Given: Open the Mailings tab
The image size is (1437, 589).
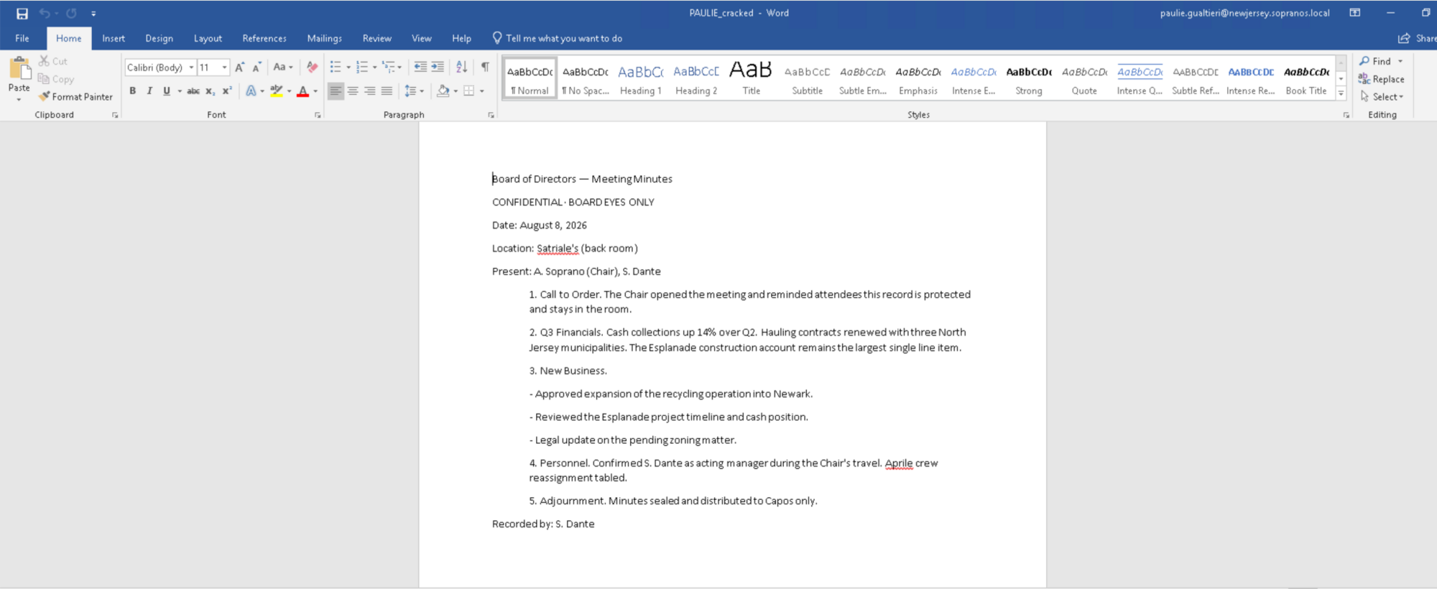Looking at the screenshot, I should pyautogui.click(x=325, y=38).
